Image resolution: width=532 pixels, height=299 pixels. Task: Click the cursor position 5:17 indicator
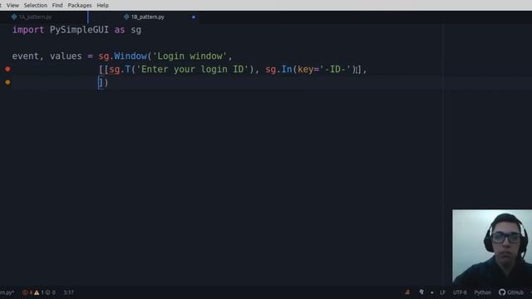click(68, 292)
